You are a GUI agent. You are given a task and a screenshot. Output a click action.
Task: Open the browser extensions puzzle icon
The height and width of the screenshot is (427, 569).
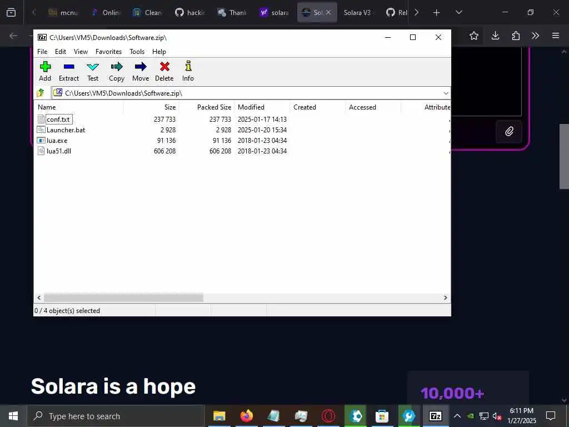point(516,36)
